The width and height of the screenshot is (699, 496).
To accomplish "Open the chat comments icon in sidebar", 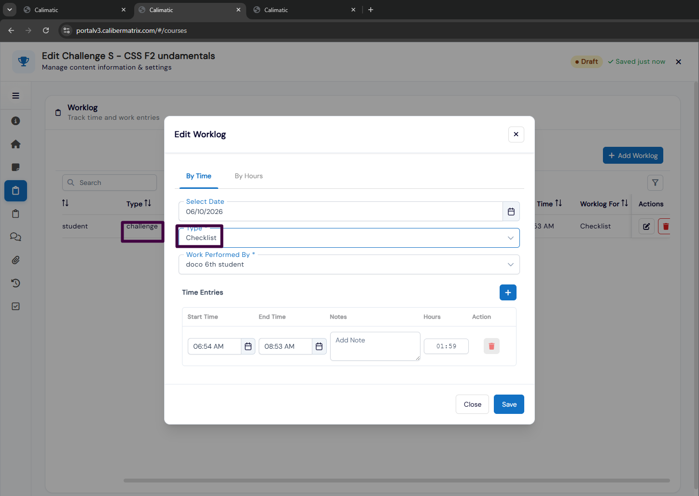I will click(x=15, y=237).
